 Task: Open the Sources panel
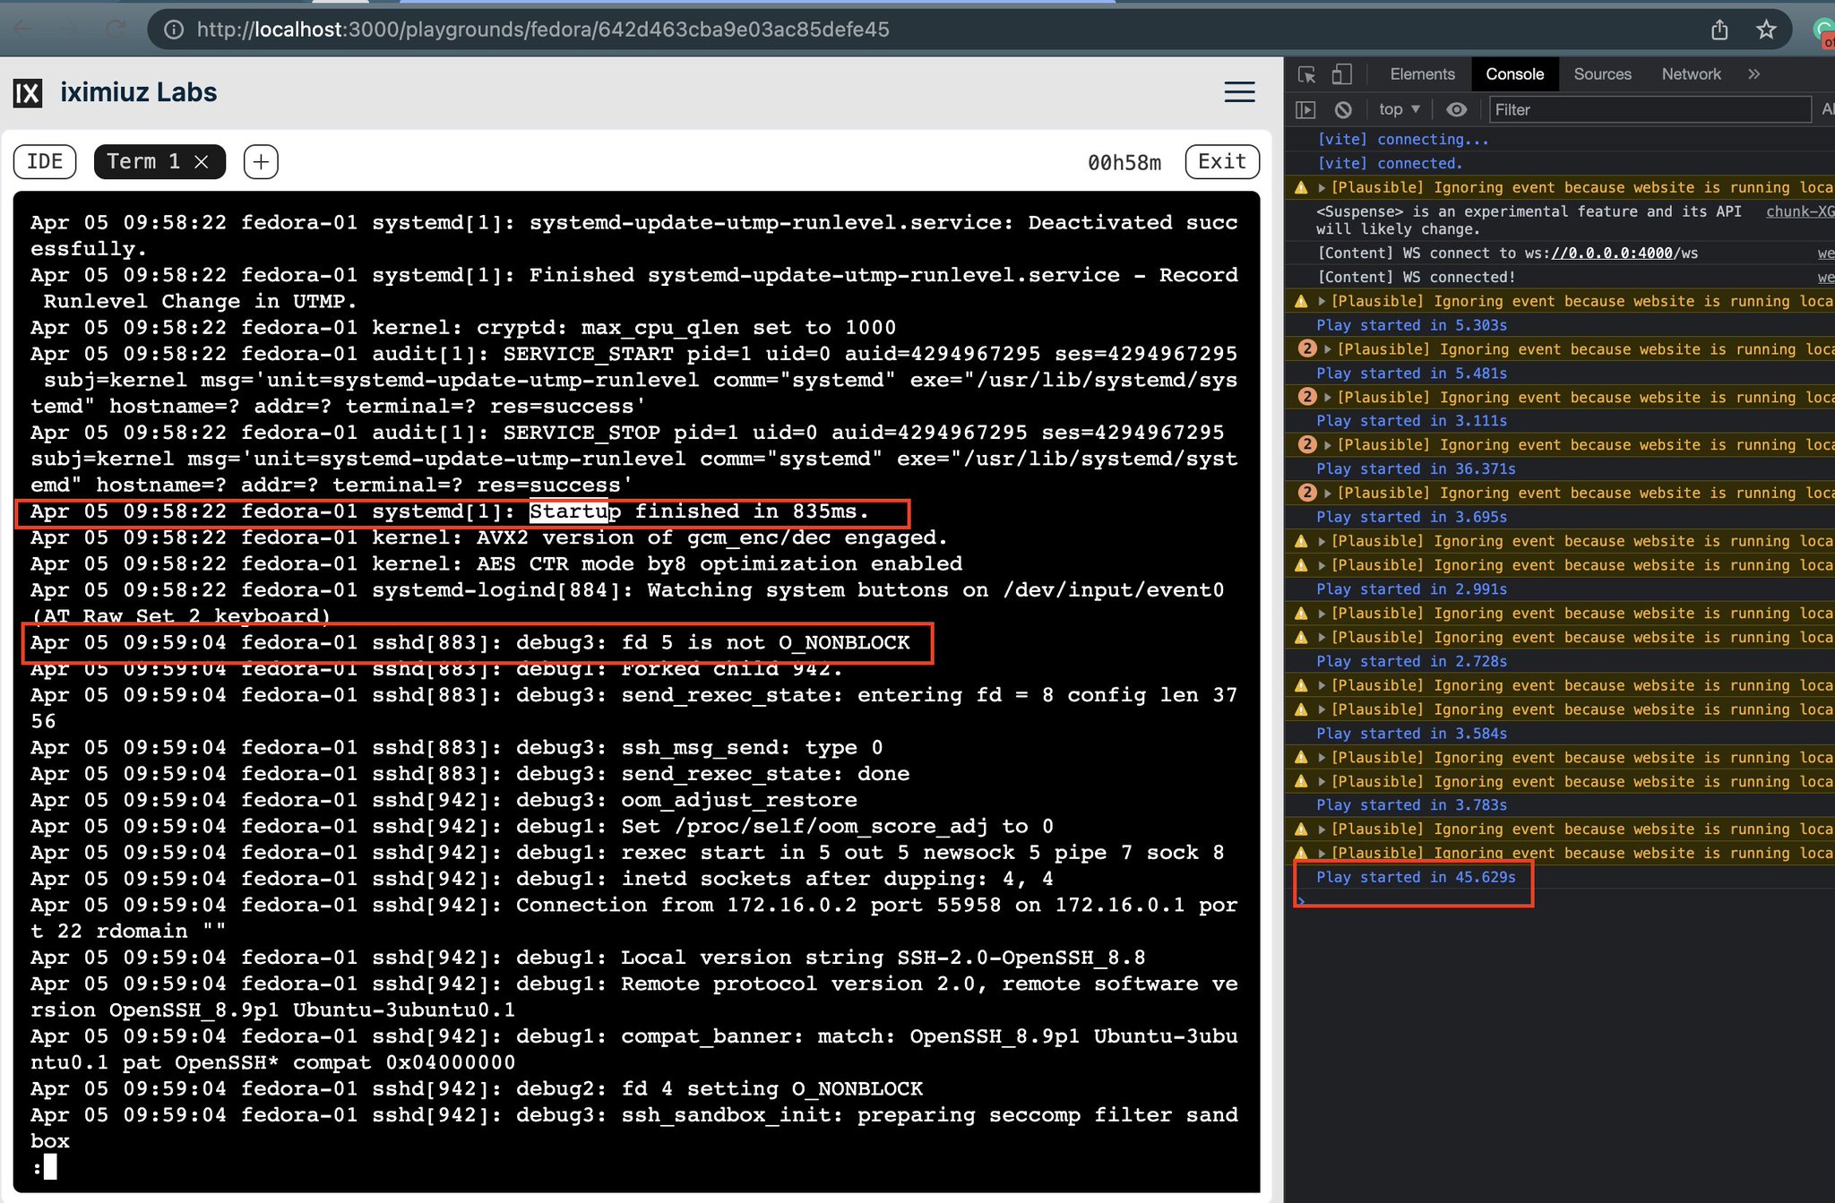point(1603,73)
